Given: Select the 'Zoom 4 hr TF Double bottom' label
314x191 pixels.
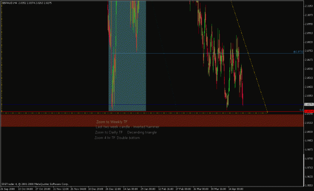Looking at the screenshot, I should point(117,138).
